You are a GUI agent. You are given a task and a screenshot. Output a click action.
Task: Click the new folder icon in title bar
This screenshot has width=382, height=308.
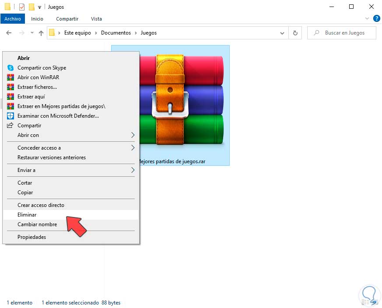(x=32, y=7)
